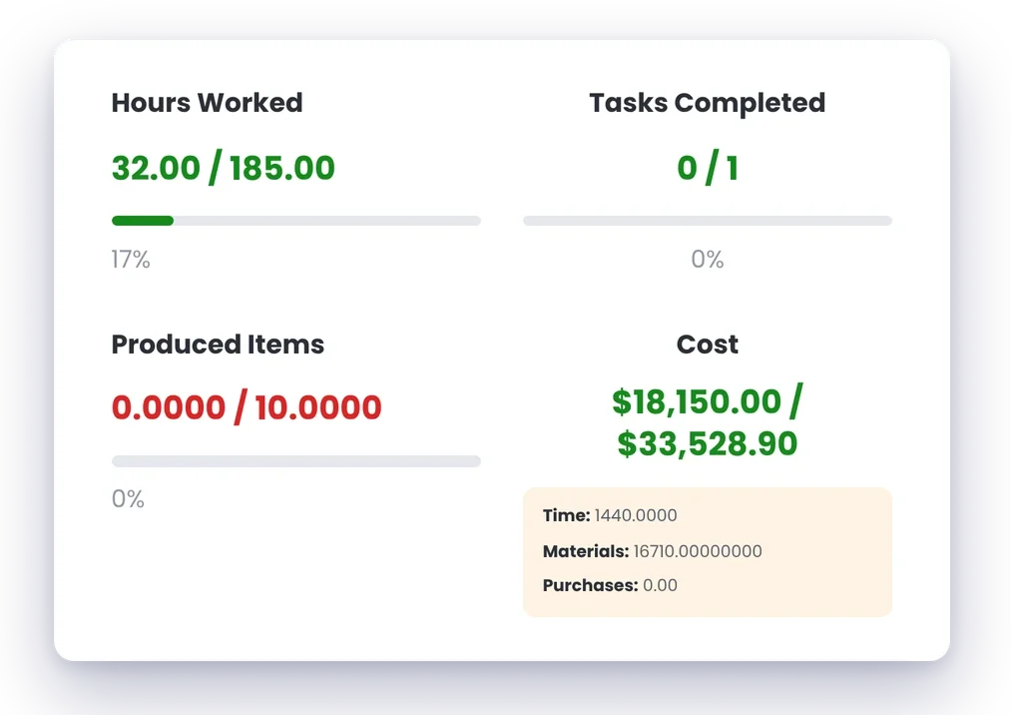
Task: Select the $33,528.90 budgeted cost figure
Action: click(708, 443)
